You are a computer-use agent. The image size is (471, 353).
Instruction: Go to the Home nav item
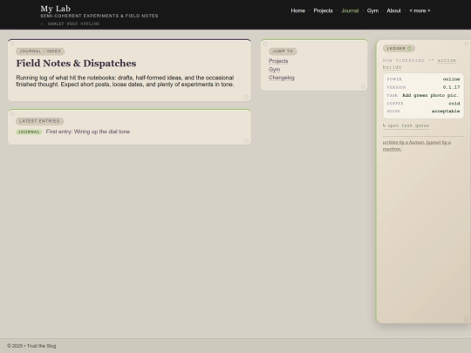(297, 10)
